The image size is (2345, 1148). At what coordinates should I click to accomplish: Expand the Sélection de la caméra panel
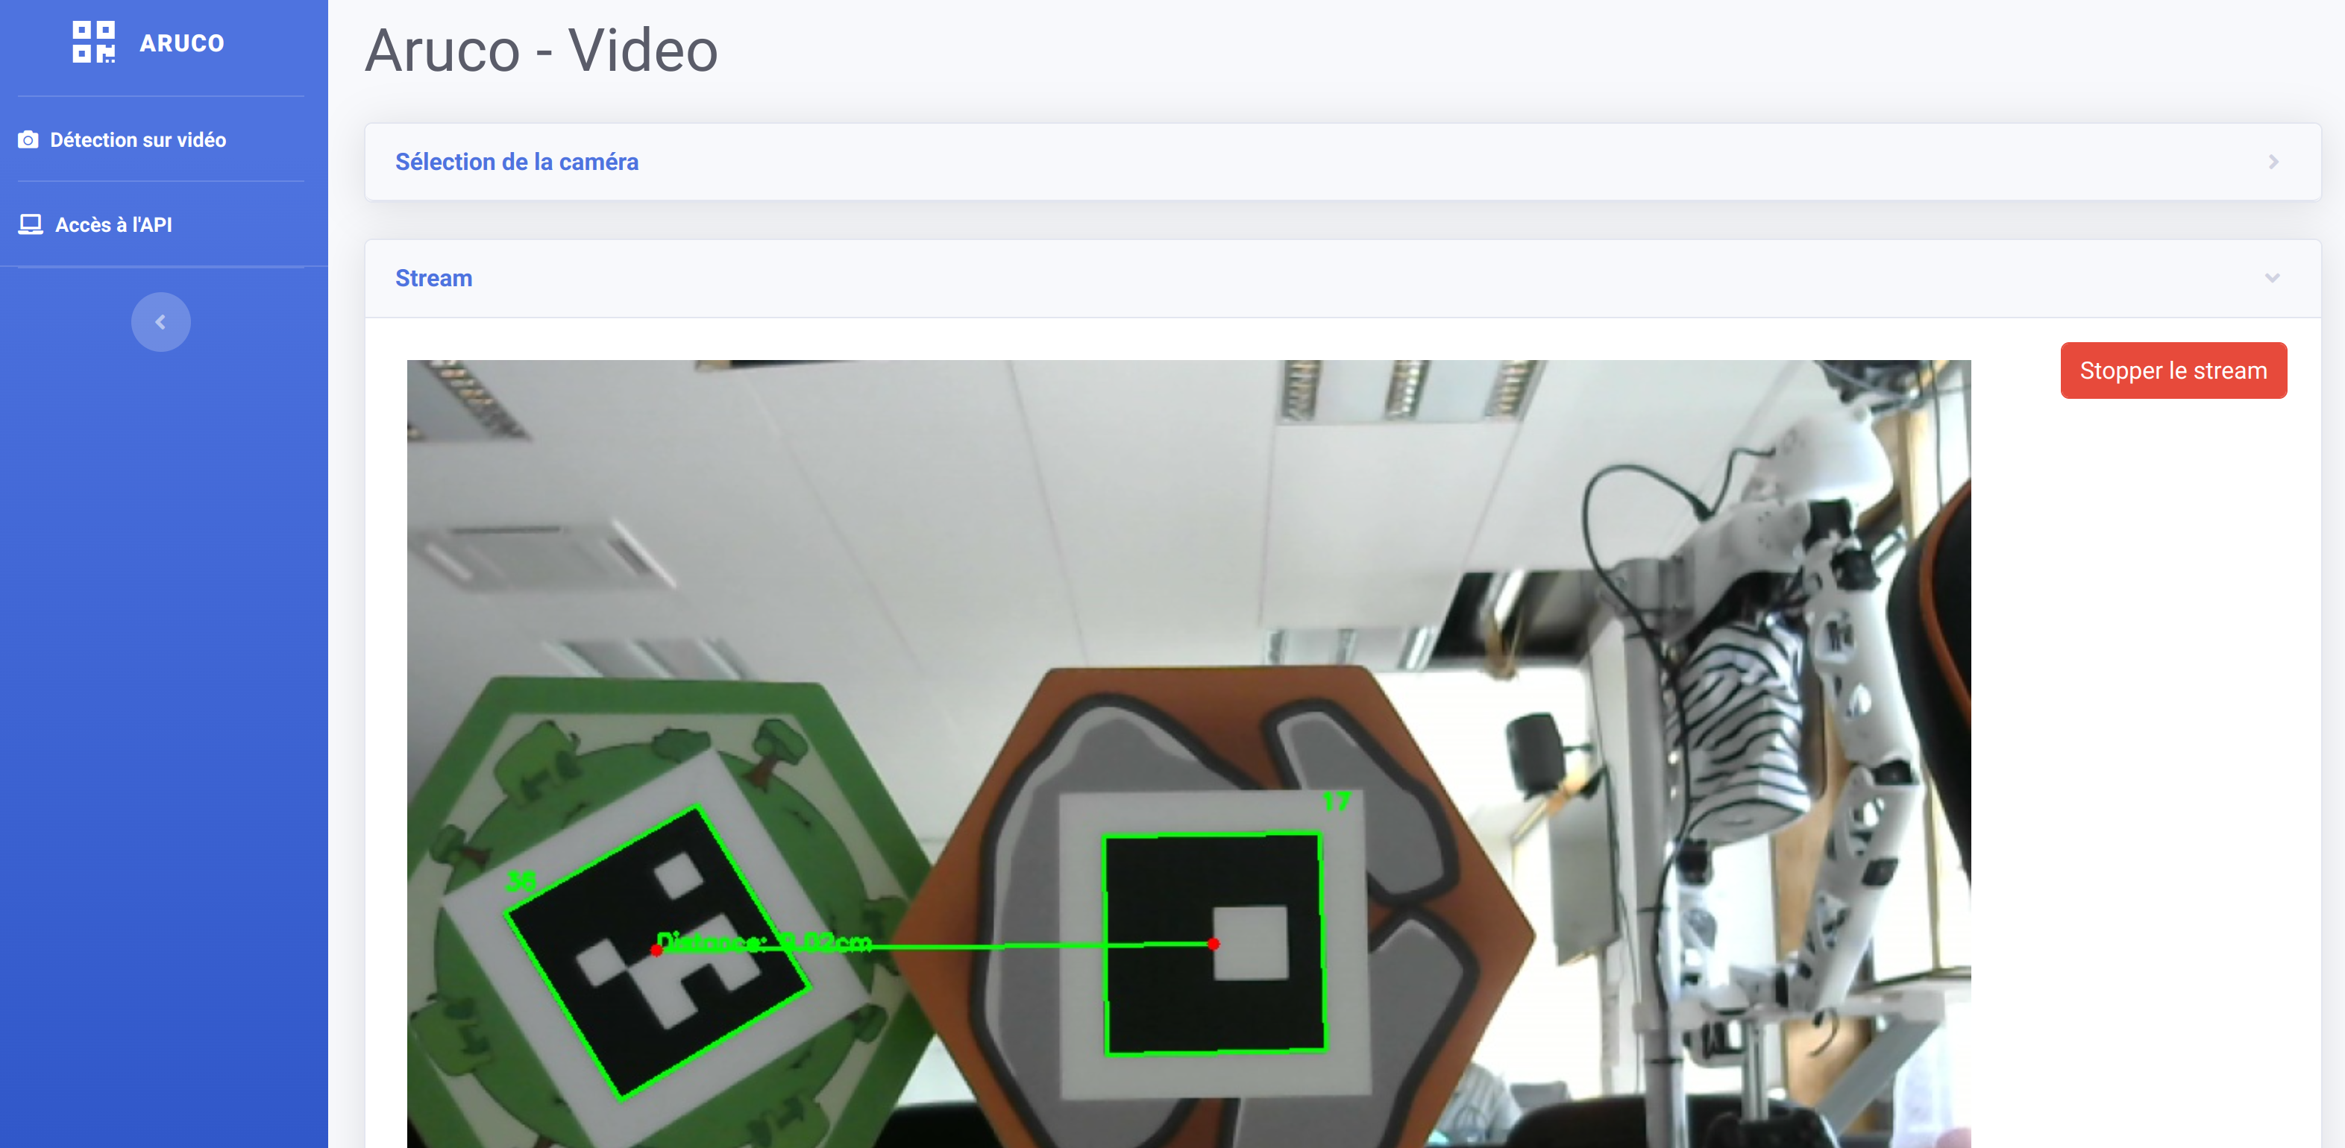click(x=1338, y=162)
